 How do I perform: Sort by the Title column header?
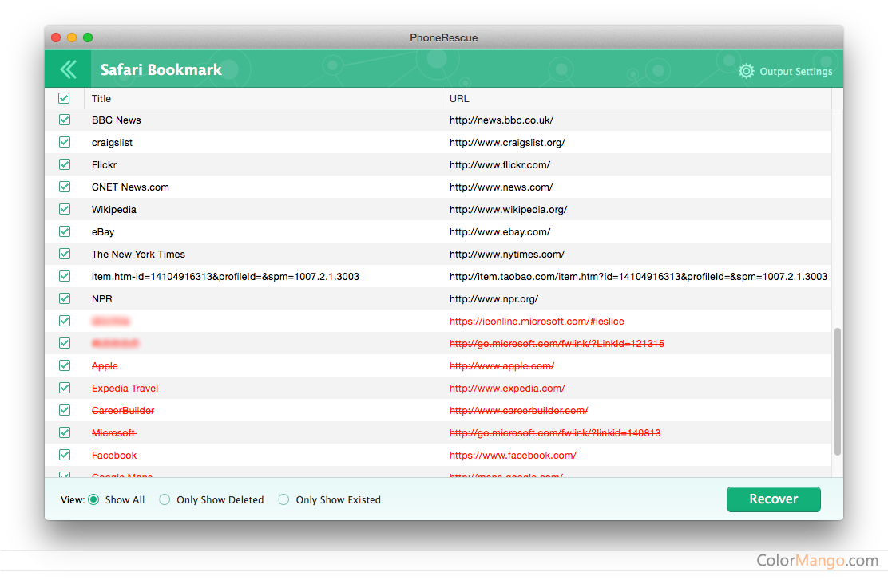click(101, 99)
